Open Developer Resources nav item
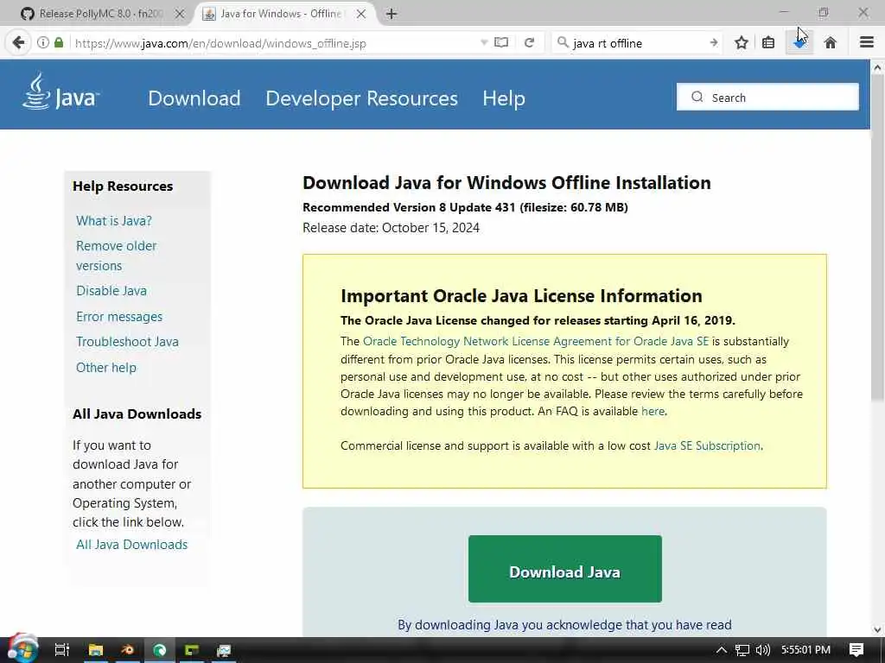The width and height of the screenshot is (885, 663). coord(361,98)
